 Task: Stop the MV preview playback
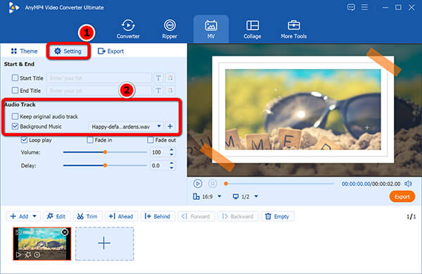212,184
